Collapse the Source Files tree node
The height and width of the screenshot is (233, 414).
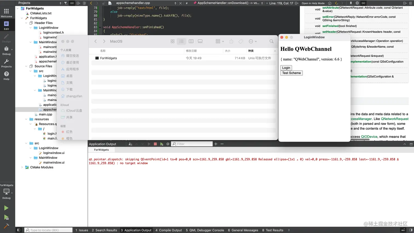coord(26,66)
